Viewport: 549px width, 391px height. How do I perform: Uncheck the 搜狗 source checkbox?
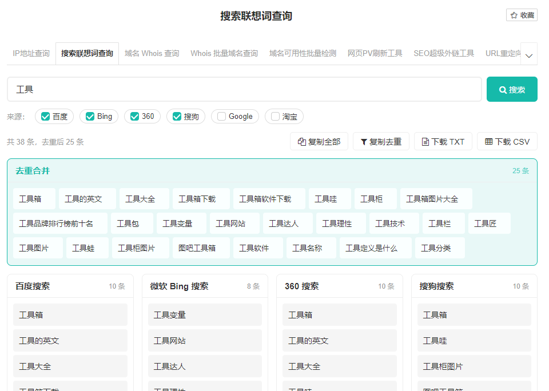click(177, 117)
